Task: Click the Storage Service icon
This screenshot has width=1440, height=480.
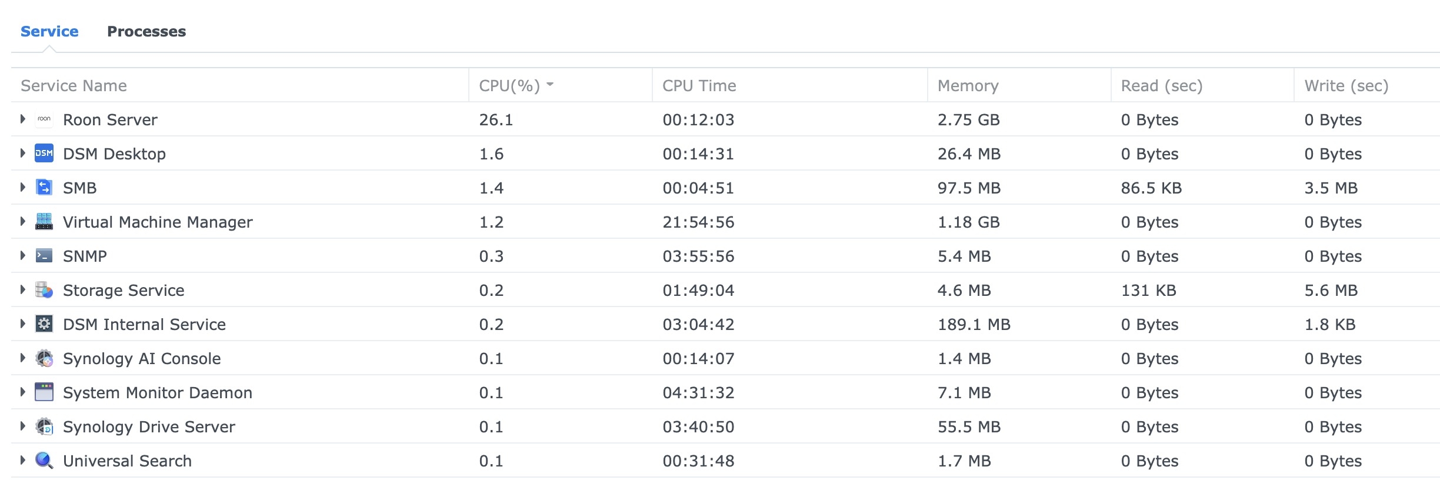Action: tap(44, 290)
